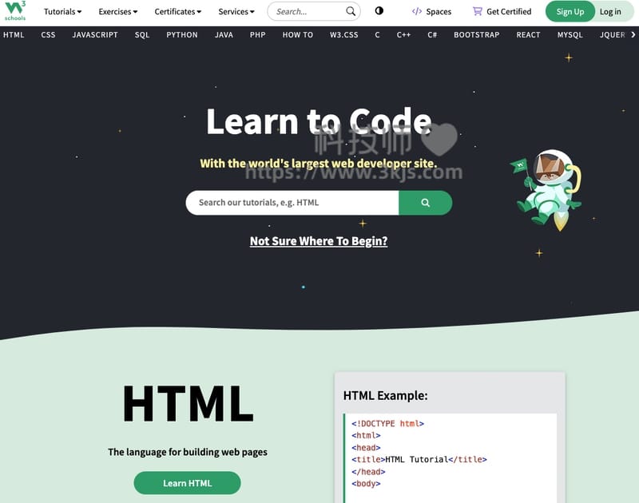Expand Services dropdown

[x=236, y=12]
